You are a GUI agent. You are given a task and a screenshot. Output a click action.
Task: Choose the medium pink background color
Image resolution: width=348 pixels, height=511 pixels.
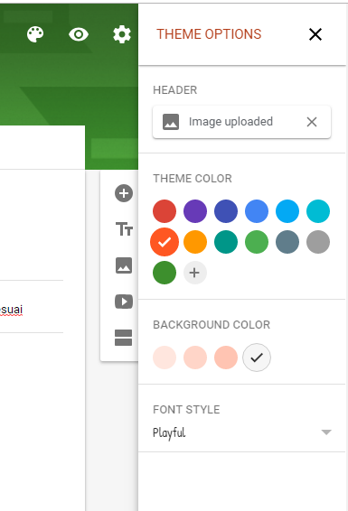195,358
